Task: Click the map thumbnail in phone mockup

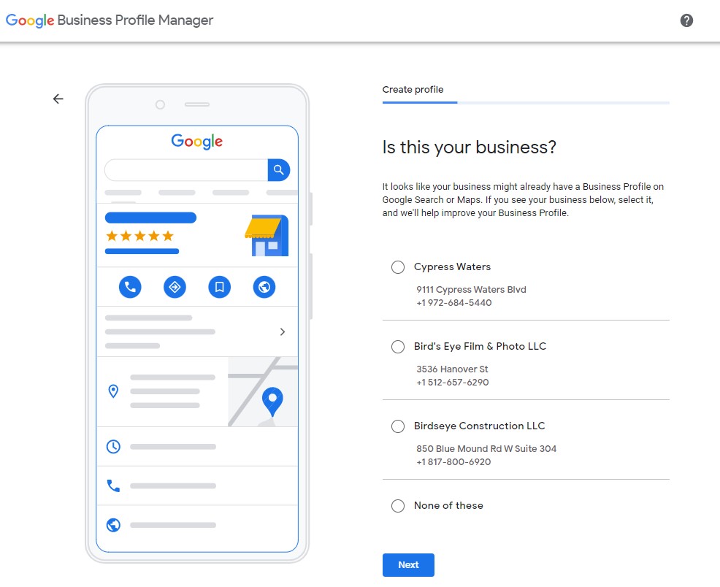Action: [263, 391]
